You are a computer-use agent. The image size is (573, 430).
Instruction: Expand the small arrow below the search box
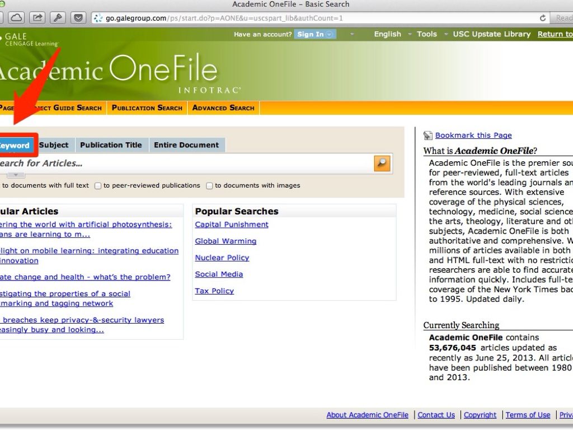[16, 175]
